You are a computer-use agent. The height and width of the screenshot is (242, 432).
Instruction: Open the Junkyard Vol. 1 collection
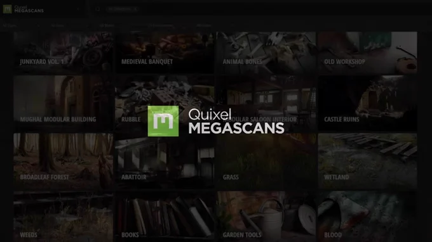[63, 53]
